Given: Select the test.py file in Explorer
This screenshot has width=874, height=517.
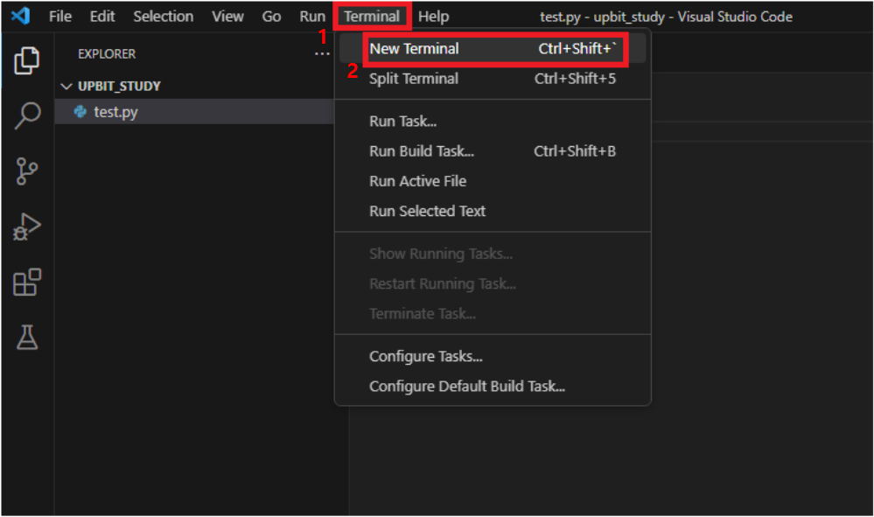Looking at the screenshot, I should click(x=194, y=112).
